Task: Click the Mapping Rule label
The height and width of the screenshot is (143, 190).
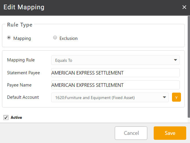Action: point(21,60)
